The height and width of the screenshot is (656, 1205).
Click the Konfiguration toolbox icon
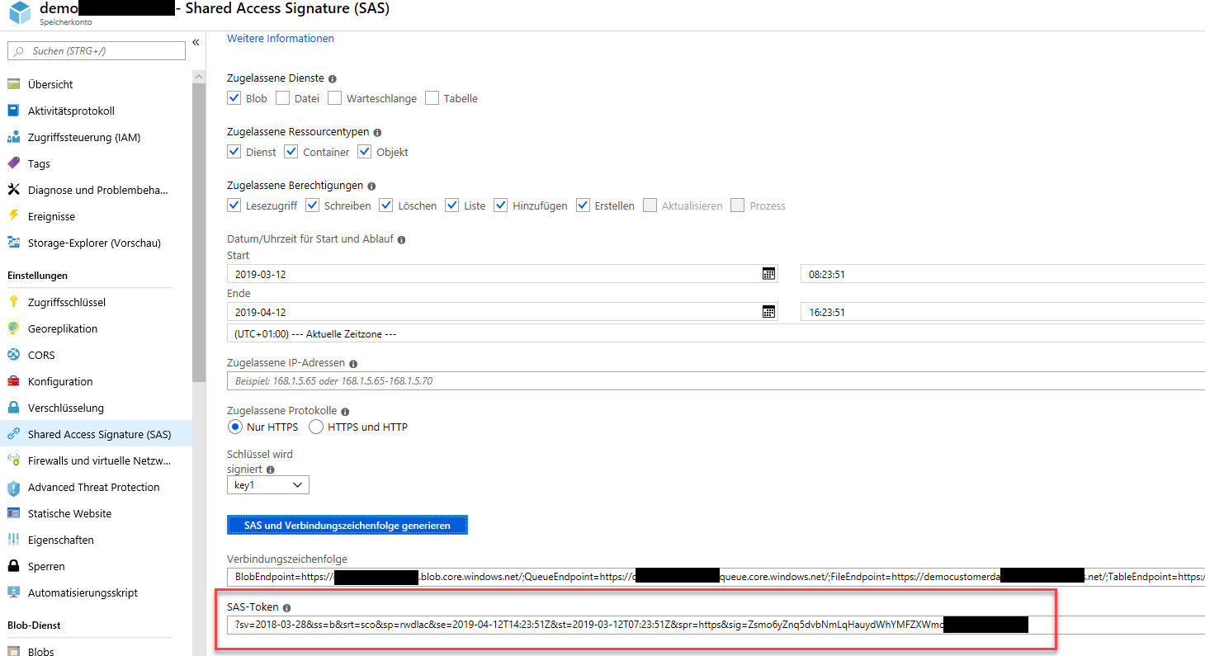pyautogui.click(x=13, y=381)
